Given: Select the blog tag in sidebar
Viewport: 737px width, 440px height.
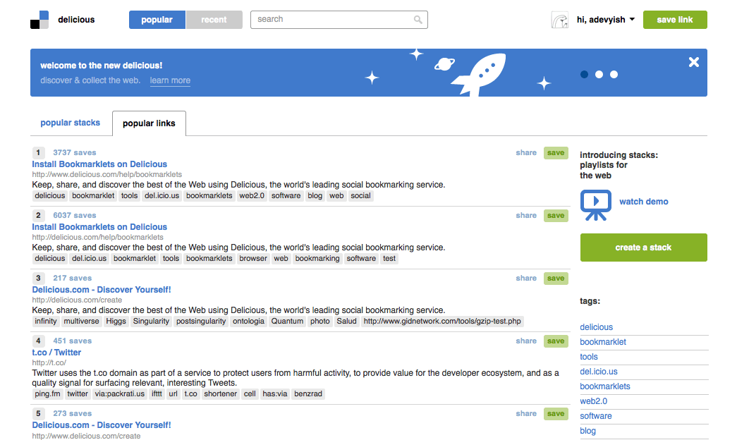Looking at the screenshot, I should pyautogui.click(x=588, y=431).
